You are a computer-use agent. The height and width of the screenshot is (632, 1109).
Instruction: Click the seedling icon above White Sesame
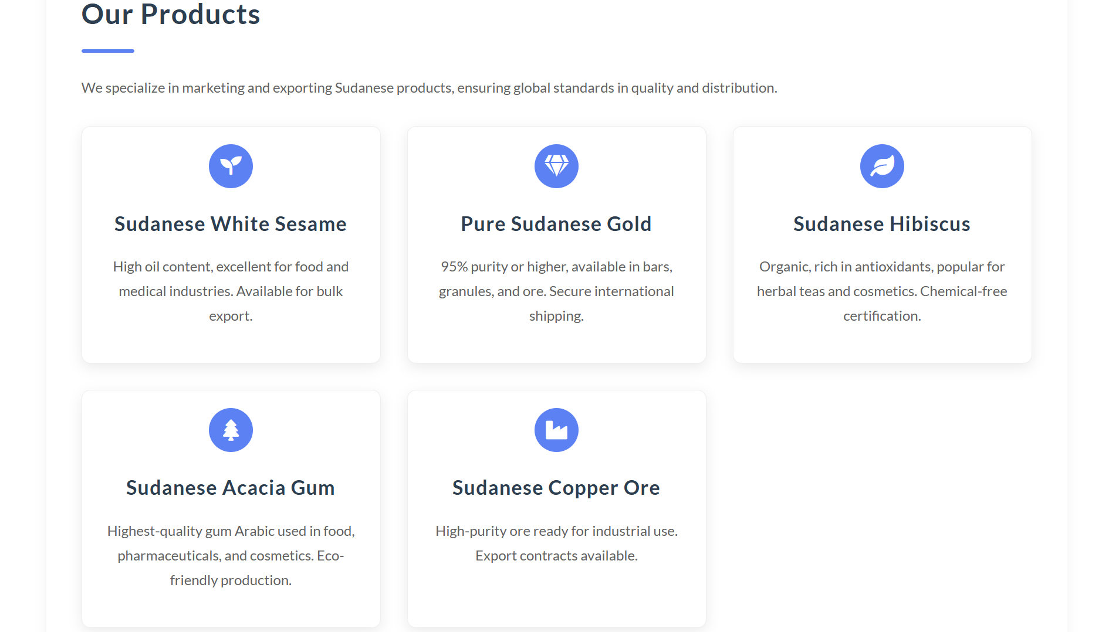pyautogui.click(x=231, y=166)
